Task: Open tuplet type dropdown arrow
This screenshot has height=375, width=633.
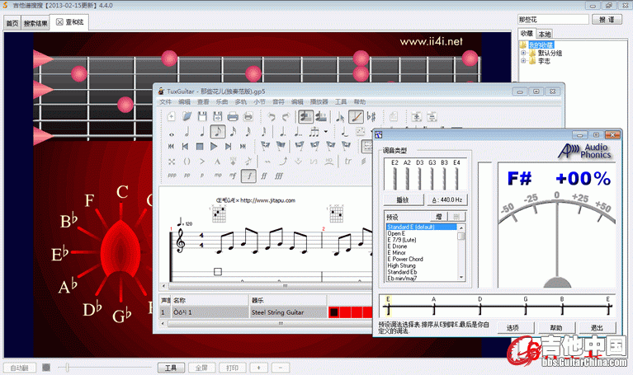Action: tap(325, 132)
